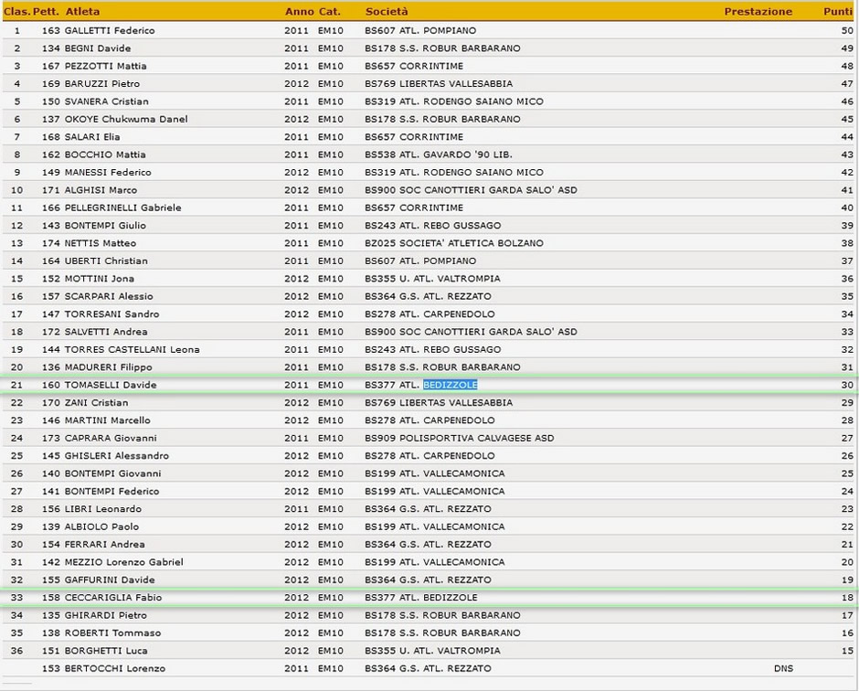Select MOTTINI Jona entry
Viewport: 859px width, 691px height.
100,279
